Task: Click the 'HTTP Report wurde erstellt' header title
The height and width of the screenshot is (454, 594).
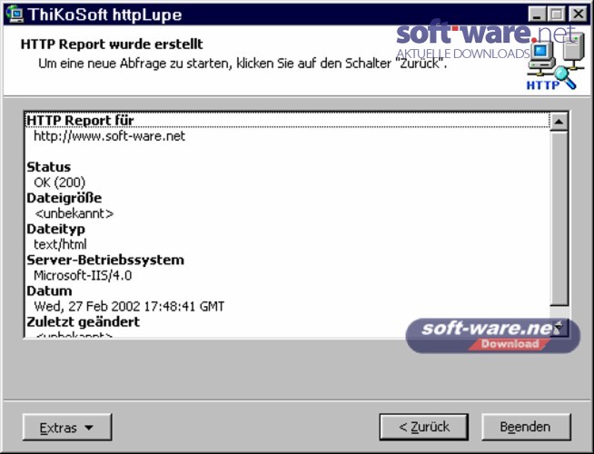Action: pos(112,44)
